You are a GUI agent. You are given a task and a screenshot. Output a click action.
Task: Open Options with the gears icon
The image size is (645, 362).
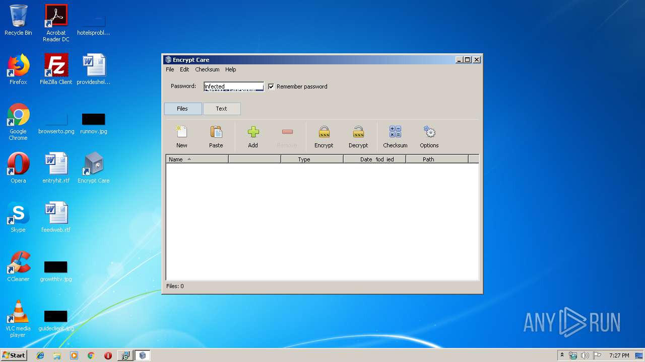tap(429, 137)
